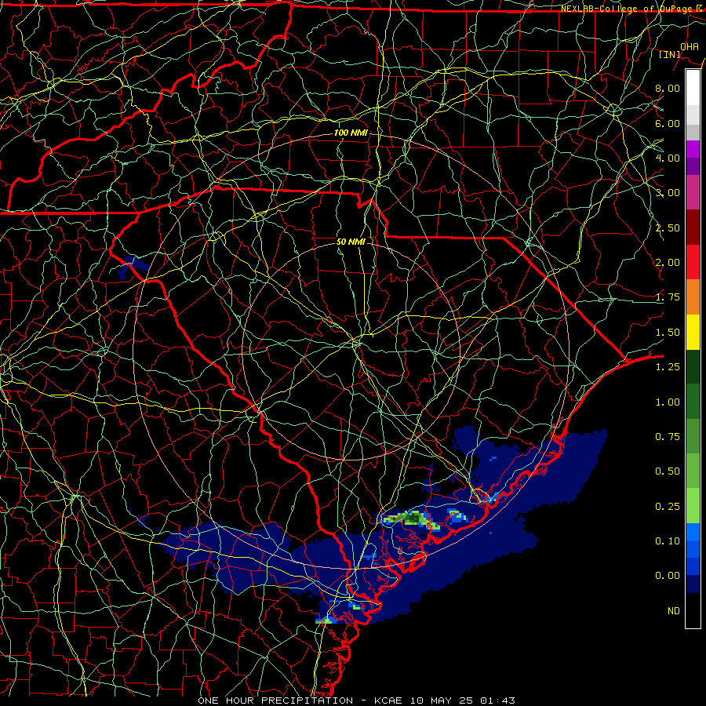Click the 100 NMI range ring label
This screenshot has width=706, height=706.
[351, 133]
